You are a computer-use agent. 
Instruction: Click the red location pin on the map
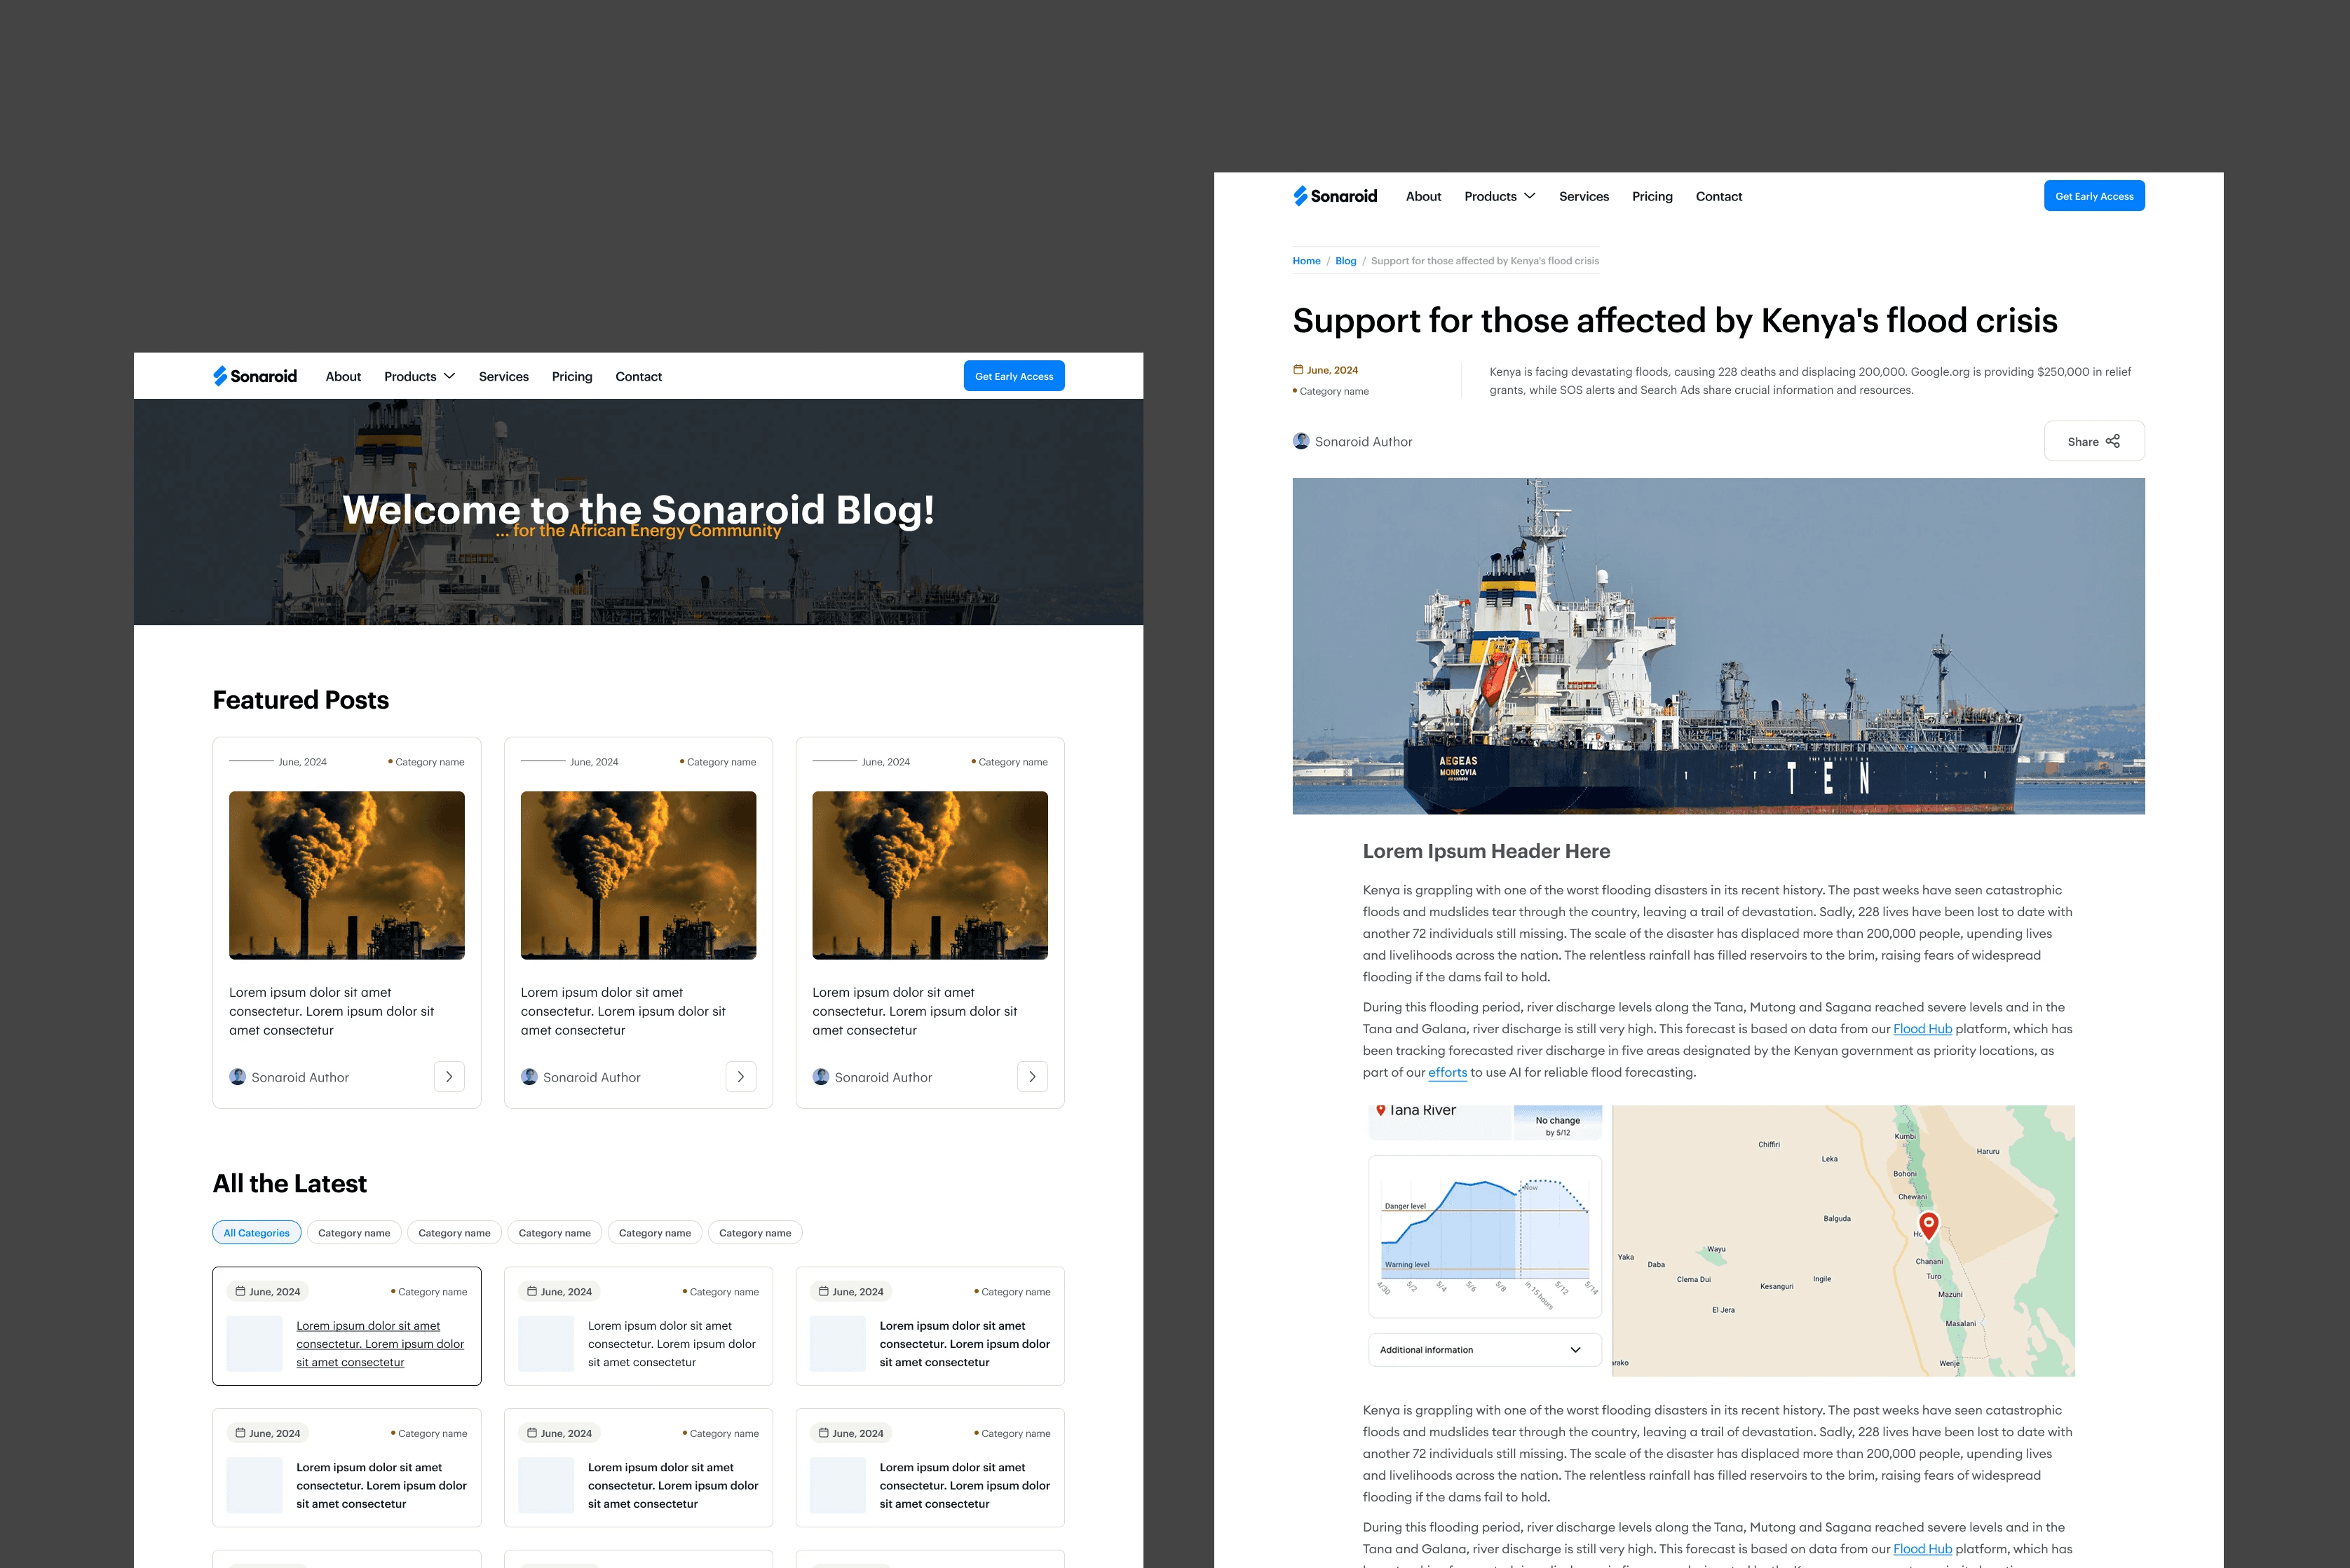point(1929,1223)
